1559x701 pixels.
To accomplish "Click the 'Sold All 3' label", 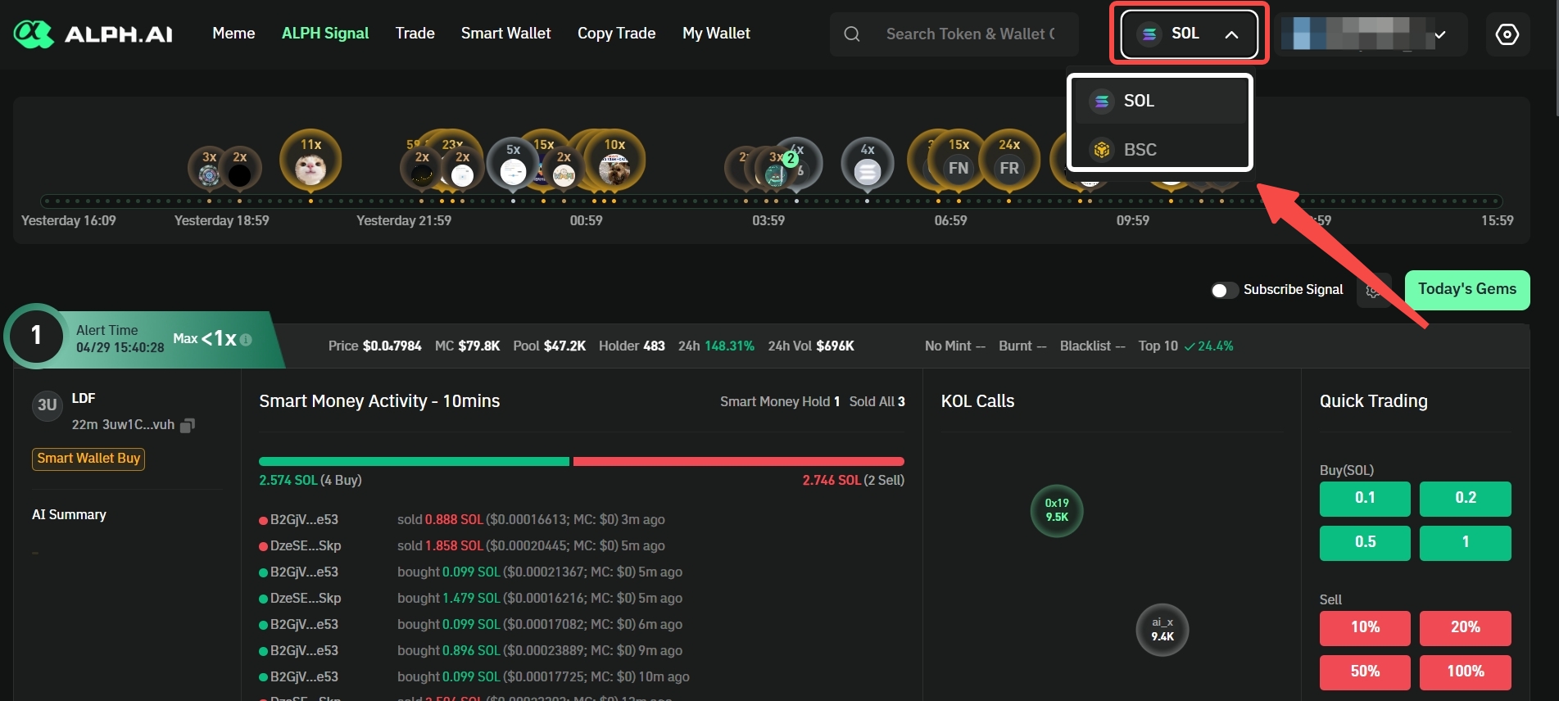I will (x=877, y=401).
